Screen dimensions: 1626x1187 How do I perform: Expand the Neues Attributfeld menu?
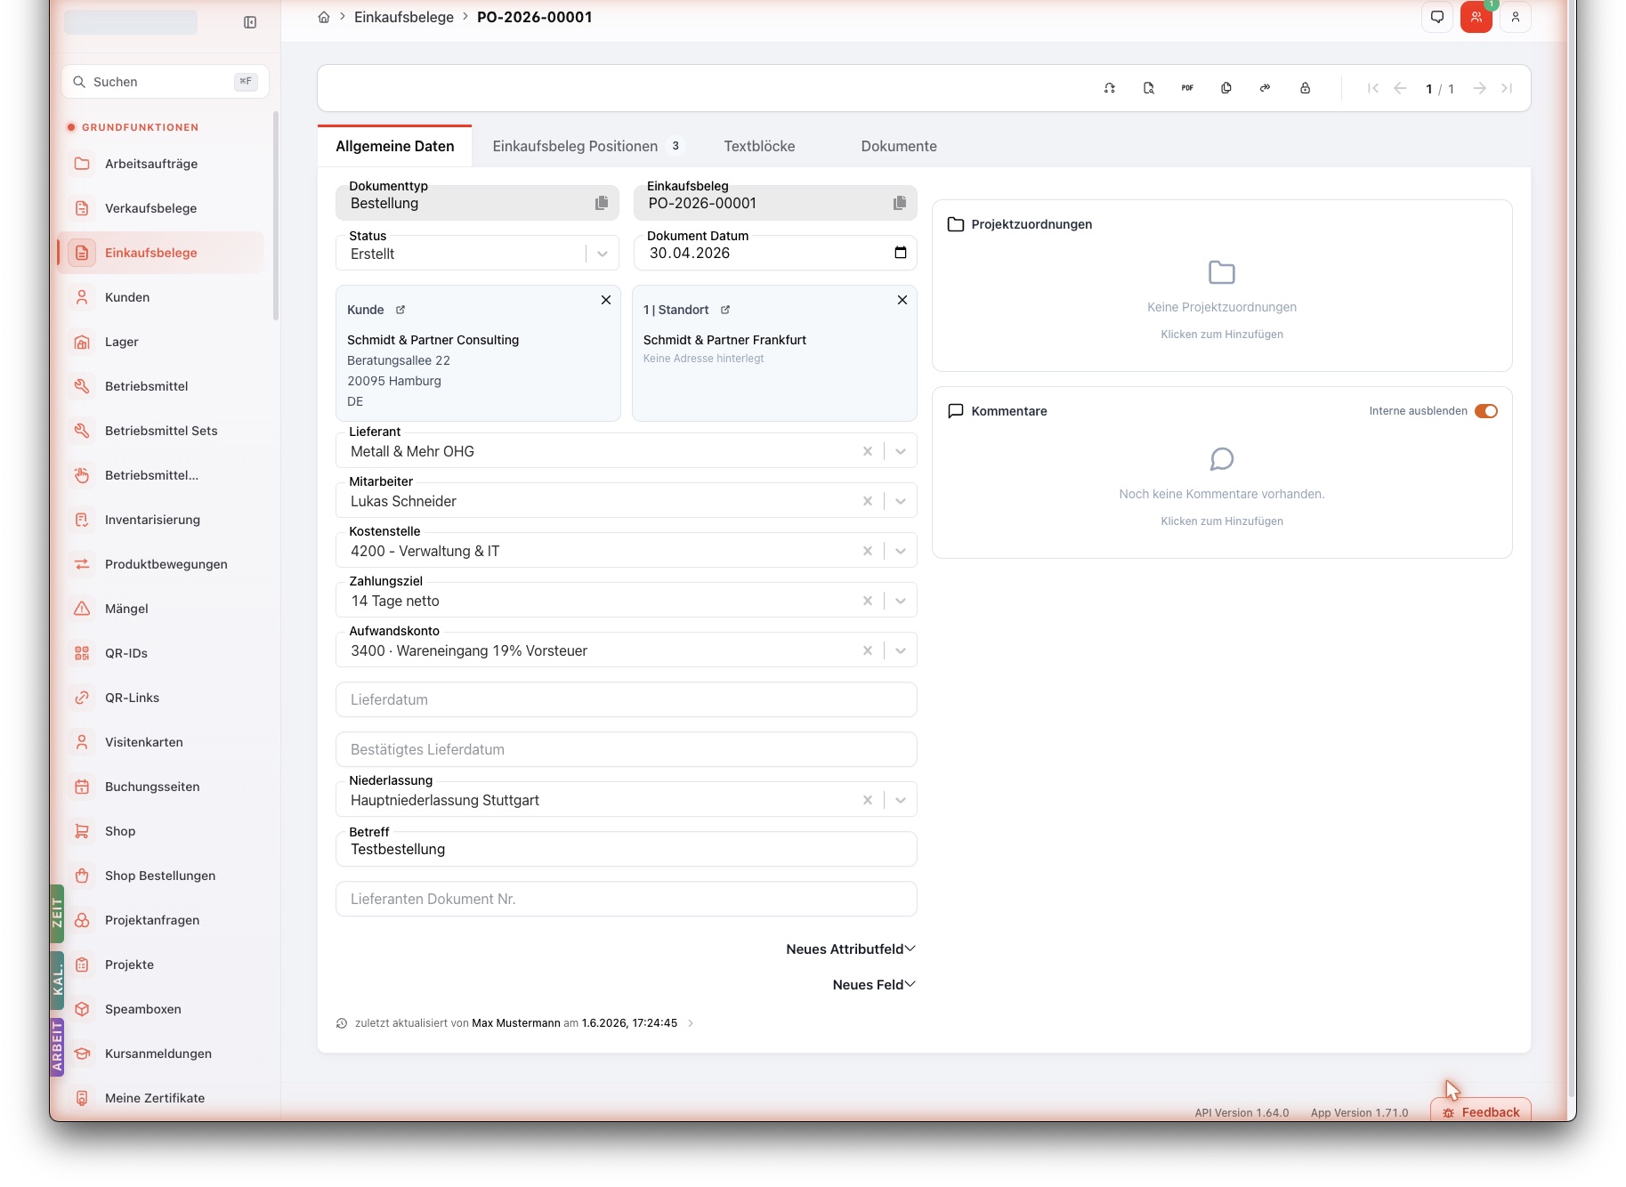tap(851, 949)
